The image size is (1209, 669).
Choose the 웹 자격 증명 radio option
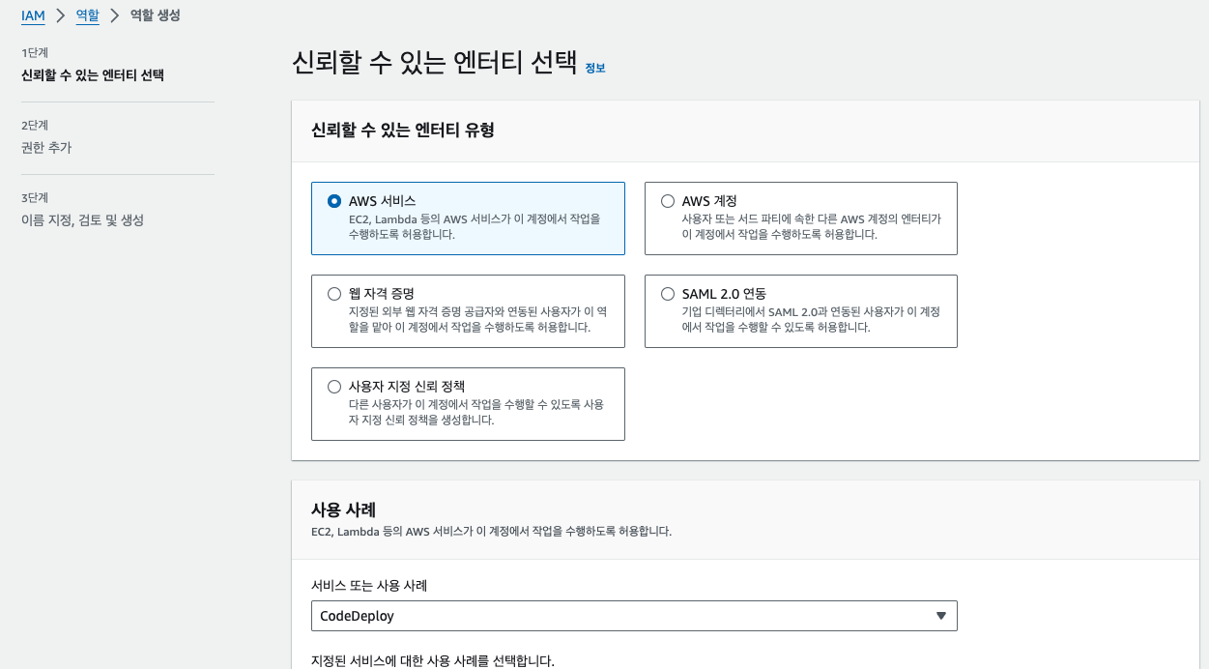click(334, 294)
